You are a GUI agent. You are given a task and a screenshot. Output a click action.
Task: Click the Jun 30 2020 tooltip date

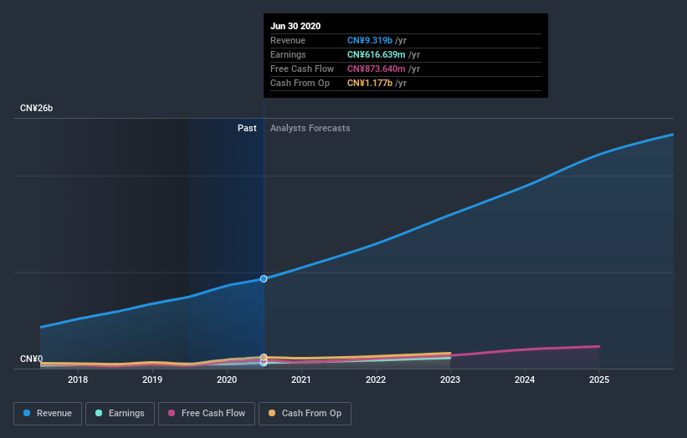295,26
